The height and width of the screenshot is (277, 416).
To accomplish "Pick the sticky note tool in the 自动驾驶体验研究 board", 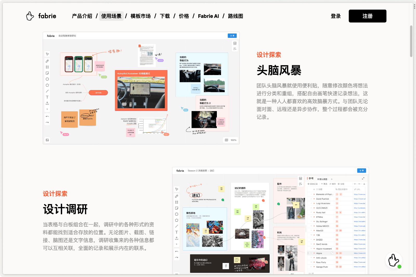I will click(x=47, y=73).
